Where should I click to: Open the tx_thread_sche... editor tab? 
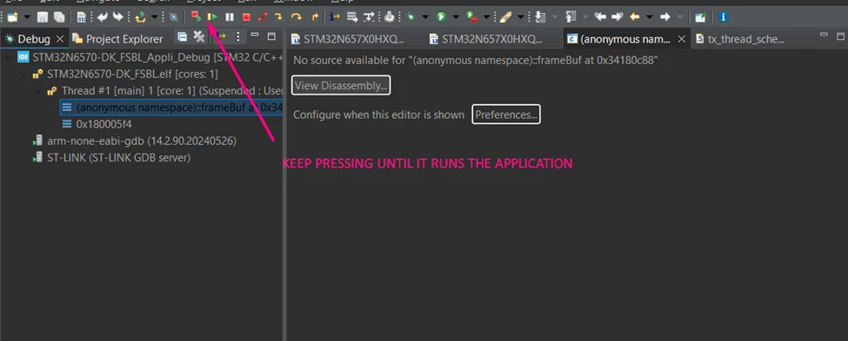740,39
